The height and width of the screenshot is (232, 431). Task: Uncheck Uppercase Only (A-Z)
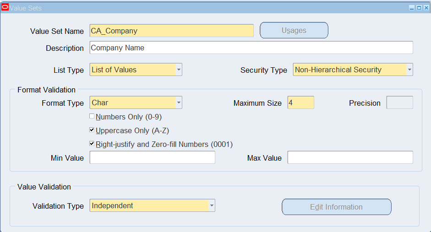point(92,130)
